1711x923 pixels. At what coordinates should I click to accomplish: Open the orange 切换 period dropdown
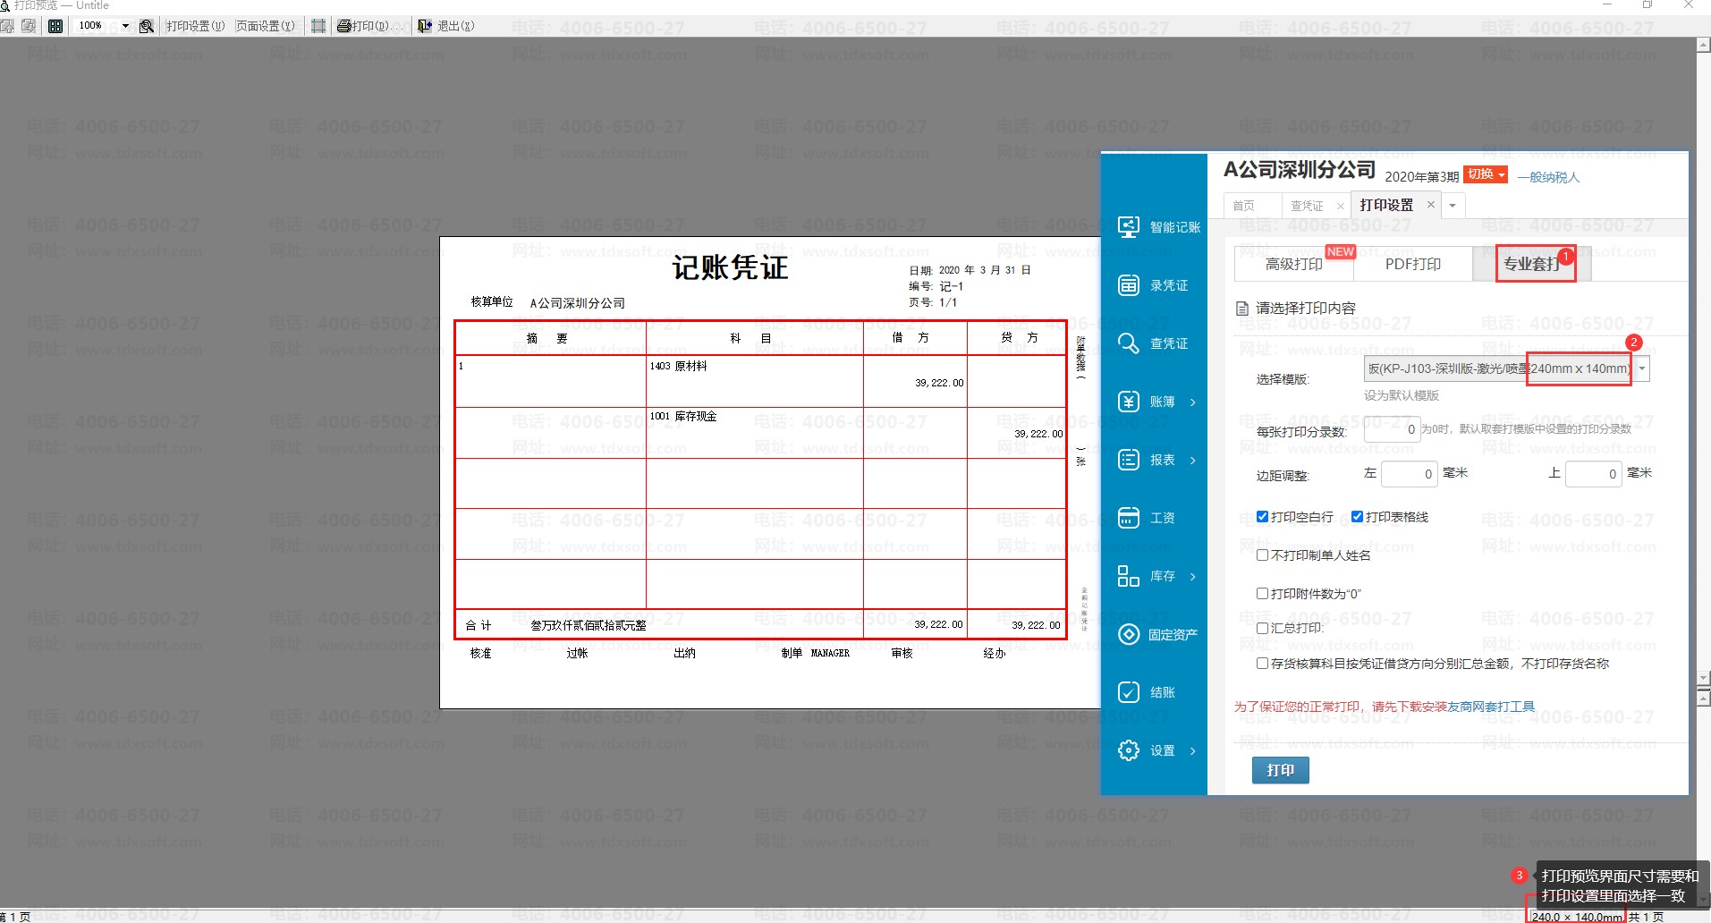coord(1486,174)
